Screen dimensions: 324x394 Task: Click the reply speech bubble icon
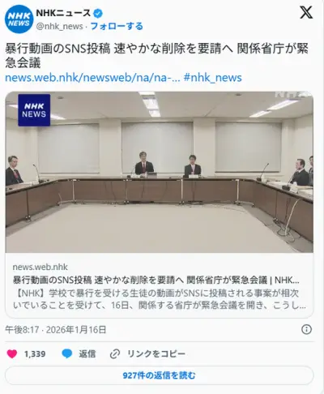click(67, 353)
